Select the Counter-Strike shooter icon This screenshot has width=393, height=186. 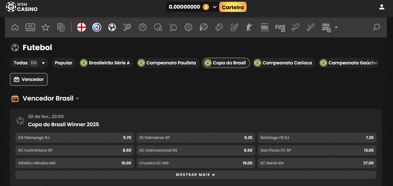250,27
